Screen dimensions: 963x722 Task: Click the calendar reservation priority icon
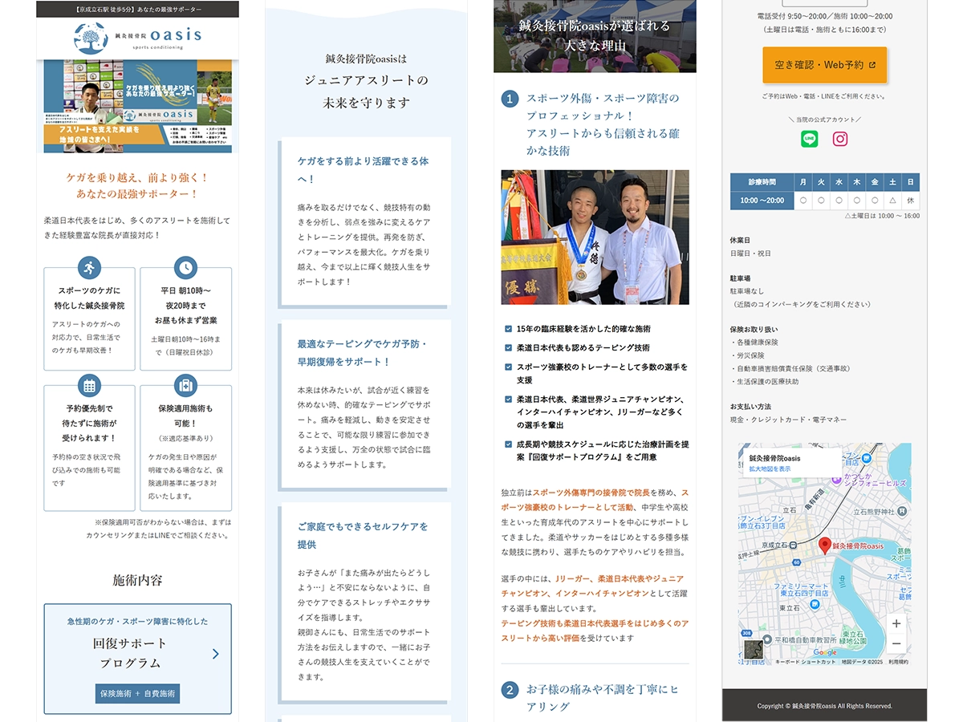[x=89, y=385]
